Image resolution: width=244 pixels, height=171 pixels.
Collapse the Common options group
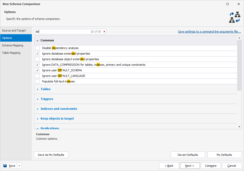(37, 41)
